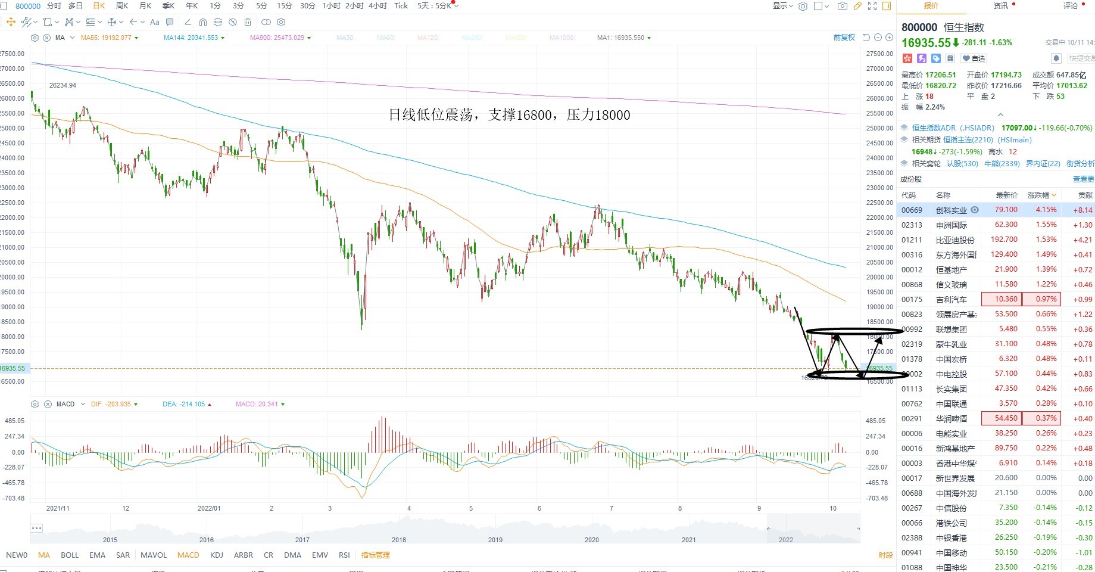Add a speech bubble comment annotation

[170, 22]
